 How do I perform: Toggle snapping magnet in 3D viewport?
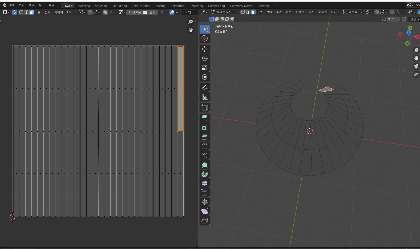(x=377, y=12)
